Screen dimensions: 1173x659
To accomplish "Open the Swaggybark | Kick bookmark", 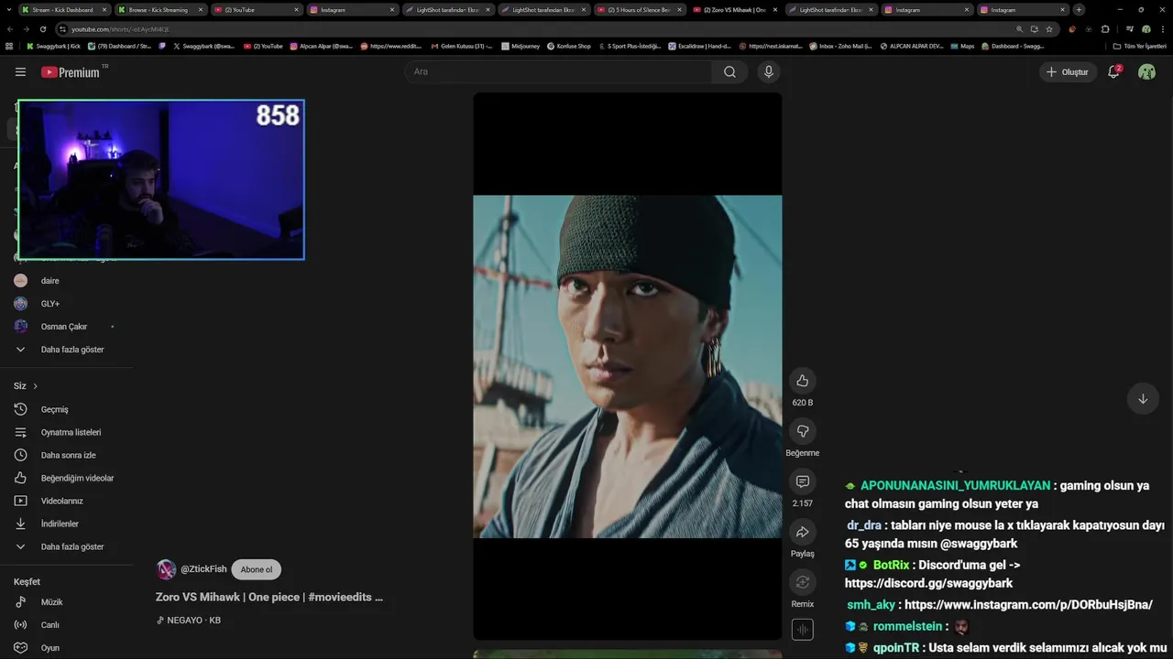I will pyautogui.click(x=53, y=46).
